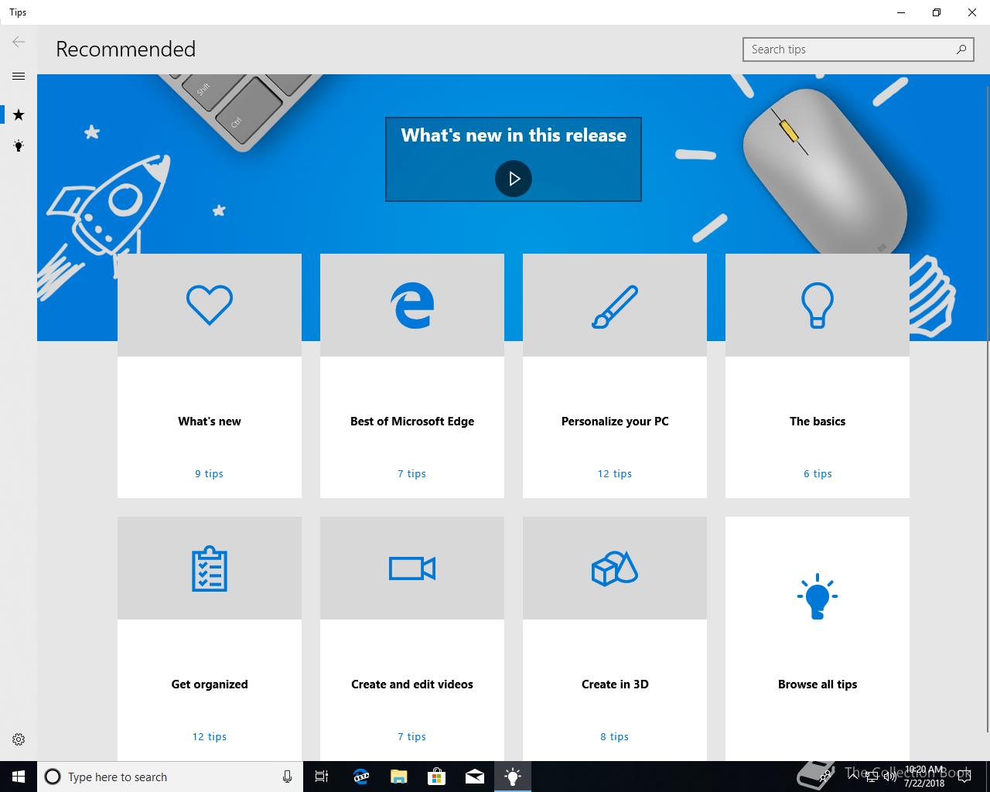
Task: Open The basics title
Action: coord(818,422)
